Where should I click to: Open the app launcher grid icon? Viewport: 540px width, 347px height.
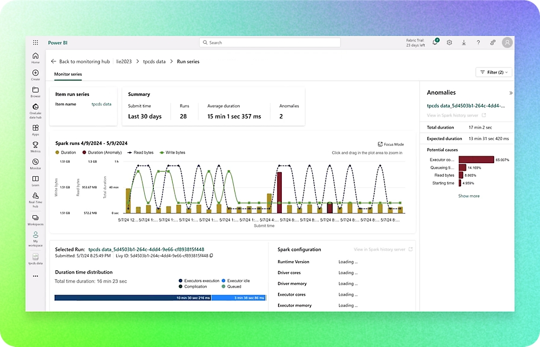pos(36,42)
